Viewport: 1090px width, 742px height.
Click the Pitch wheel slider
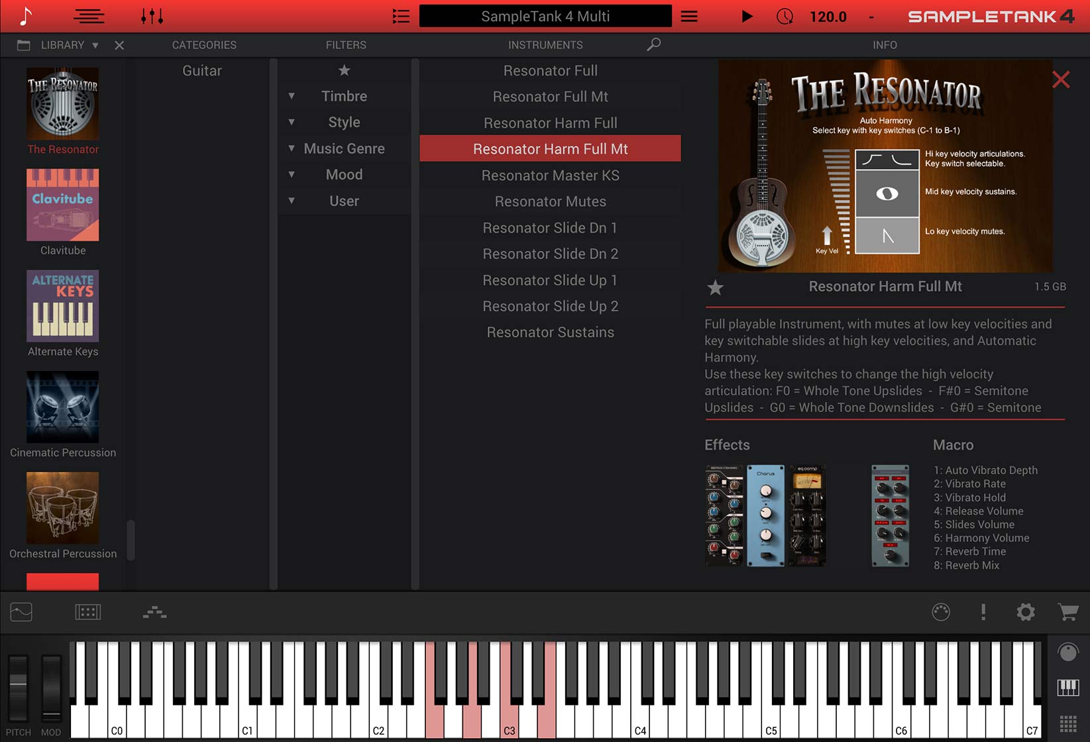click(x=19, y=686)
